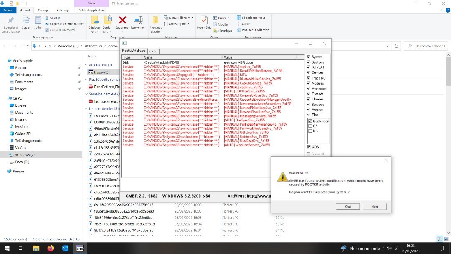
Task: Toggle the Devices checkbox in GMER
Action: [x=308, y=72]
